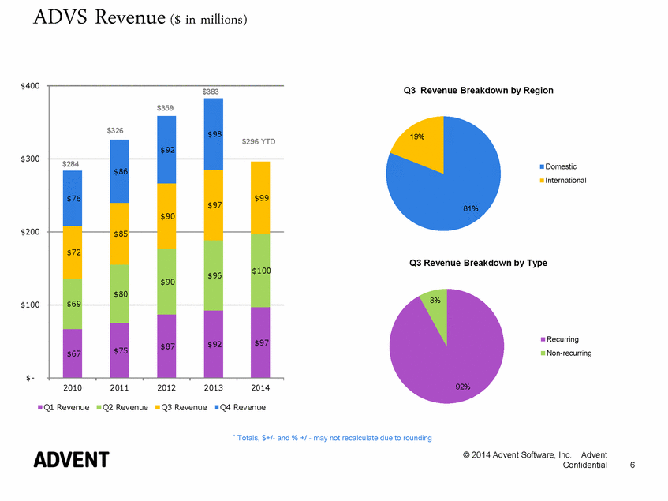Click the $400 y-axis label
The height and width of the screenshot is (501, 668).
click(x=30, y=86)
